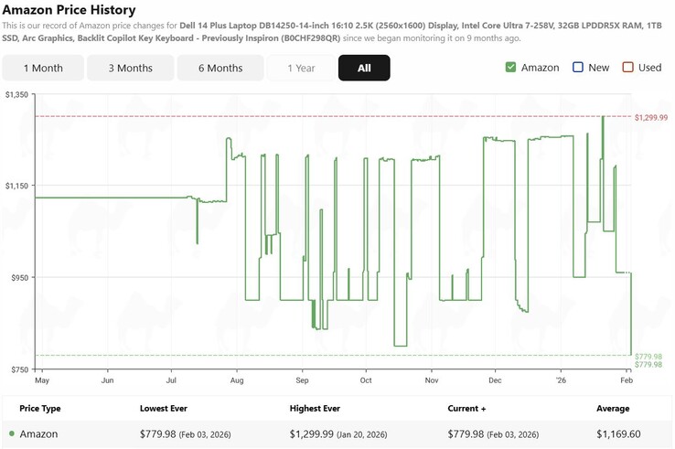This screenshot has width=675, height=449.
Task: Click the Lowest Ever column header
Action: click(164, 409)
